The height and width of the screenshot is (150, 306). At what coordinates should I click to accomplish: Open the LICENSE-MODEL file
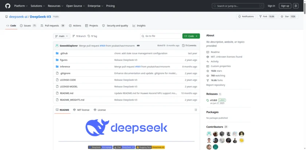point(69,87)
